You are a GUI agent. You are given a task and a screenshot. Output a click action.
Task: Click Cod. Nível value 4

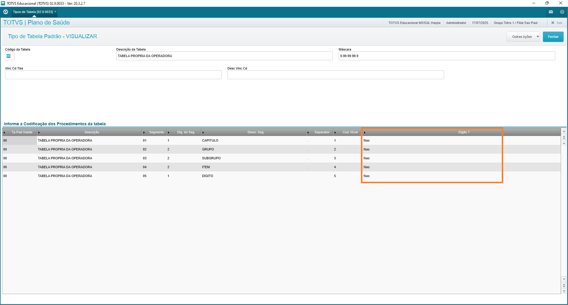335,167
